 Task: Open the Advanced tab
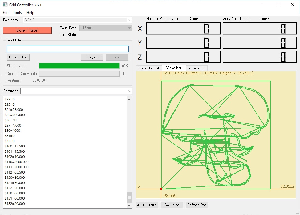point(197,68)
